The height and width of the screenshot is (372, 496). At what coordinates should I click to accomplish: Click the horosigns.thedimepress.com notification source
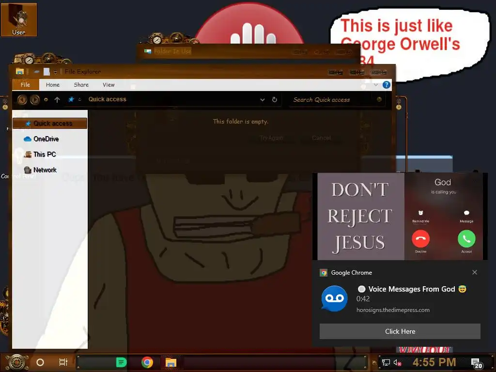pos(393,310)
